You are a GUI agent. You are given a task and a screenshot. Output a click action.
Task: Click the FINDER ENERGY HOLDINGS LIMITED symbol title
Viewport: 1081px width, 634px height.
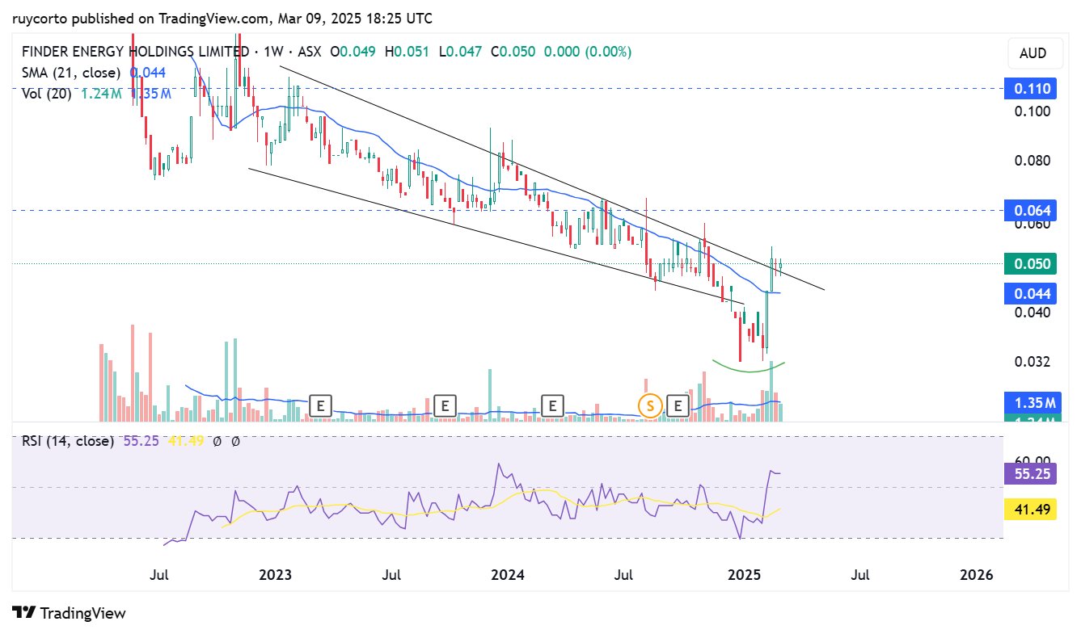coord(135,52)
